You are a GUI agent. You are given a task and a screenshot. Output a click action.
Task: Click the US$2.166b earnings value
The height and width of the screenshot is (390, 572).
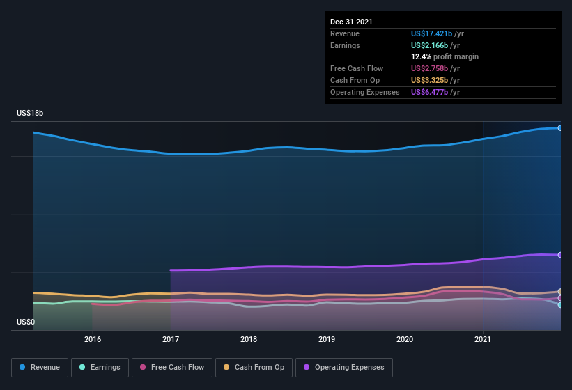429,45
